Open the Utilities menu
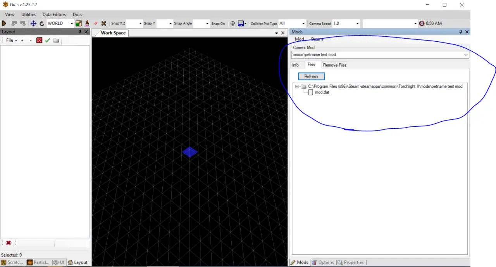This screenshot has height=267, width=496. click(29, 15)
